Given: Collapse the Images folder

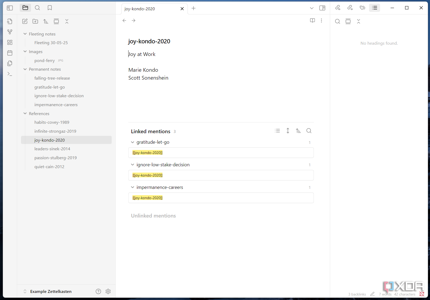Looking at the screenshot, I should point(25,51).
